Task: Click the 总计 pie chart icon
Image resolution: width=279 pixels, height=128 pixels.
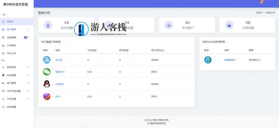Action: click(47, 96)
